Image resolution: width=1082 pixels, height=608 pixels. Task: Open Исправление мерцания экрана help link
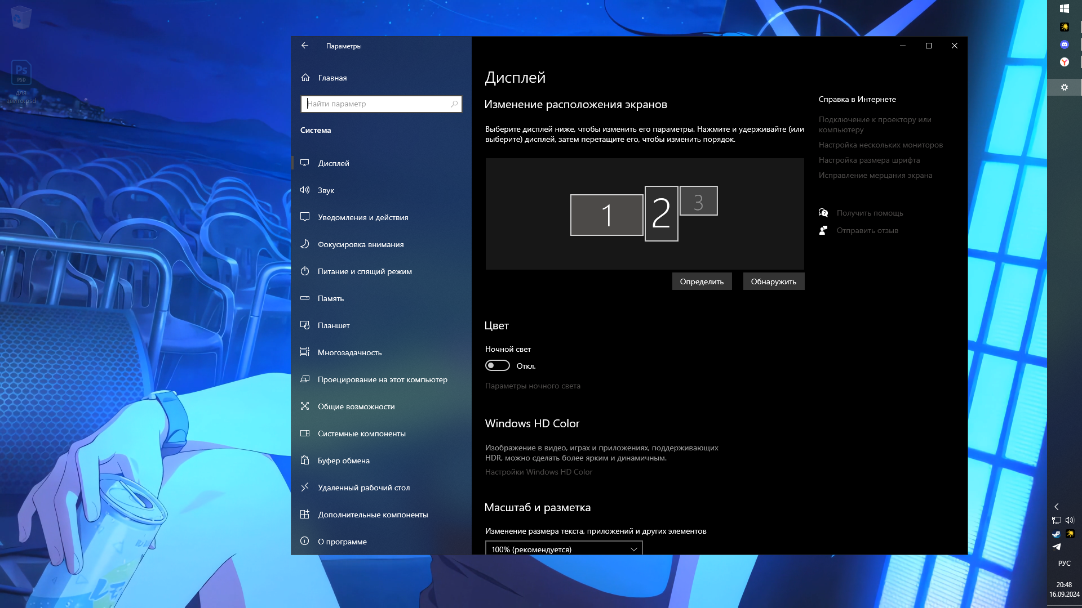click(875, 176)
